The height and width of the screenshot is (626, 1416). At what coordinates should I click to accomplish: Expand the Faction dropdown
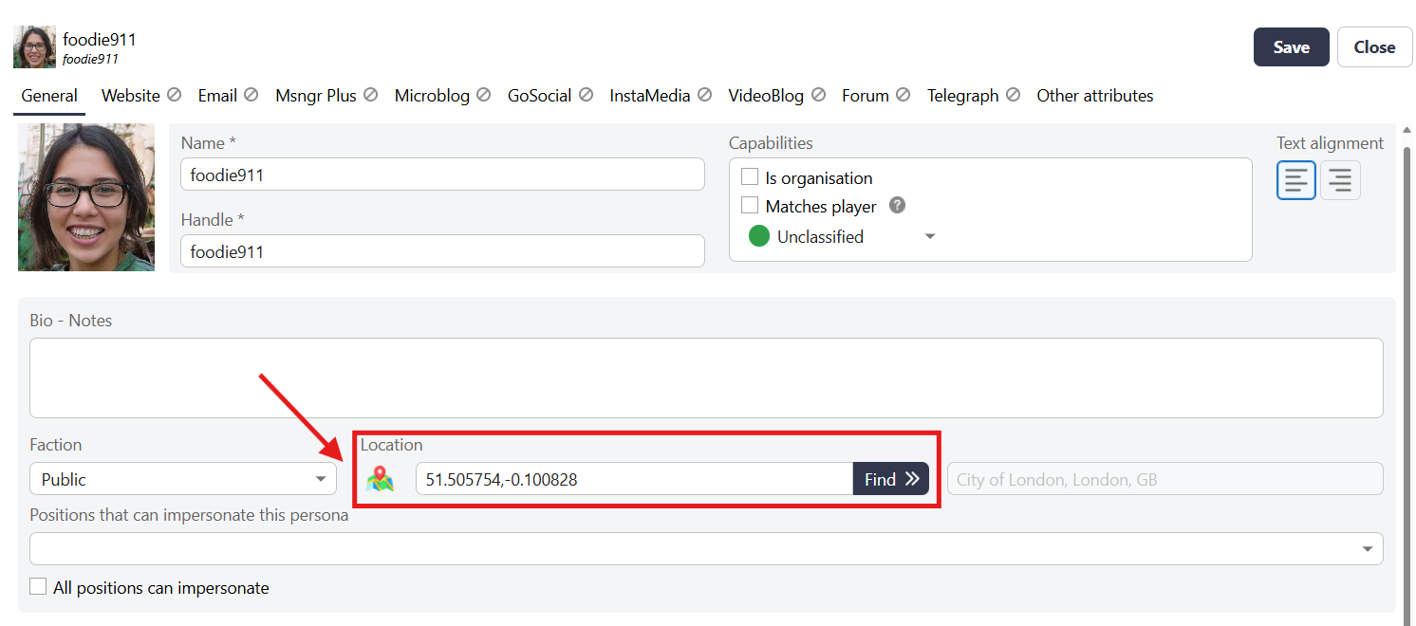(x=321, y=479)
